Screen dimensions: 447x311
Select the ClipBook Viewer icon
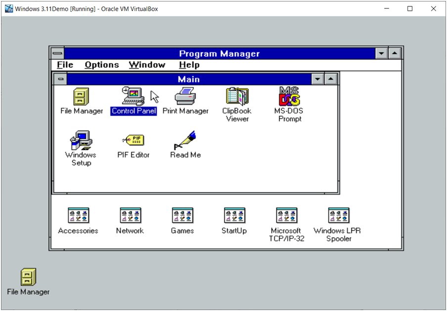point(237,96)
